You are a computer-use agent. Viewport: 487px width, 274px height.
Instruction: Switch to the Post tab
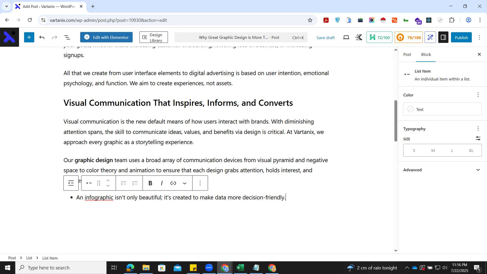point(407,54)
